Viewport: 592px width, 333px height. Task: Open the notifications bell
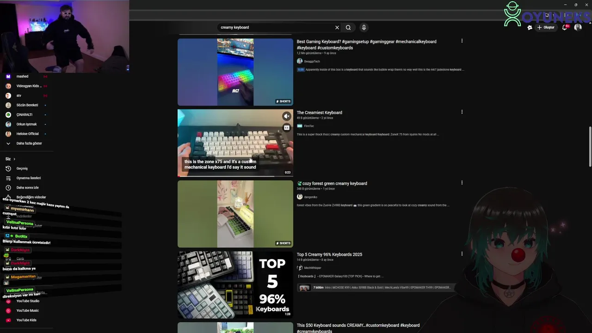(x=565, y=27)
